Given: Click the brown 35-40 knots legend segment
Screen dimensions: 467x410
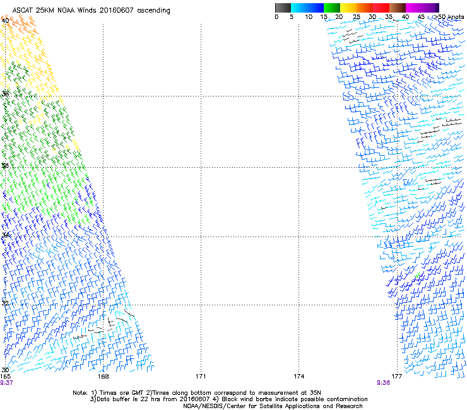Looking at the screenshot, I should pos(398,8).
